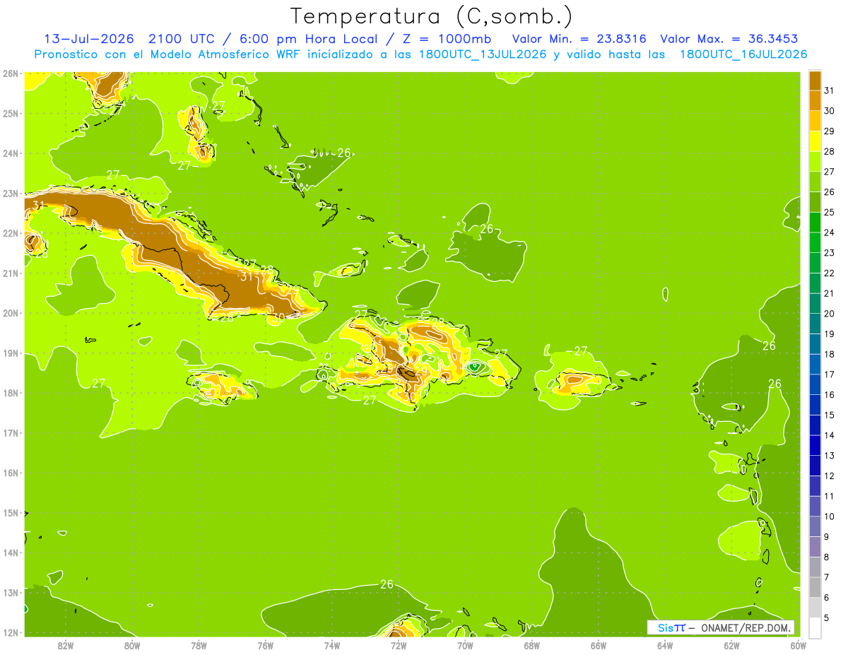Click legend value 19 on the color bar
Screen dimensions: 848x655
(829, 334)
